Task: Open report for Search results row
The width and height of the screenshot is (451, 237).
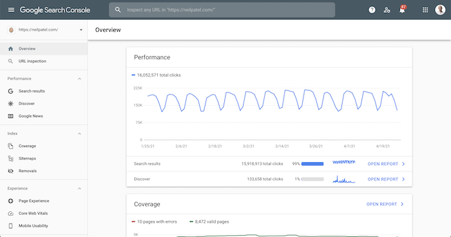Action: click(383, 164)
